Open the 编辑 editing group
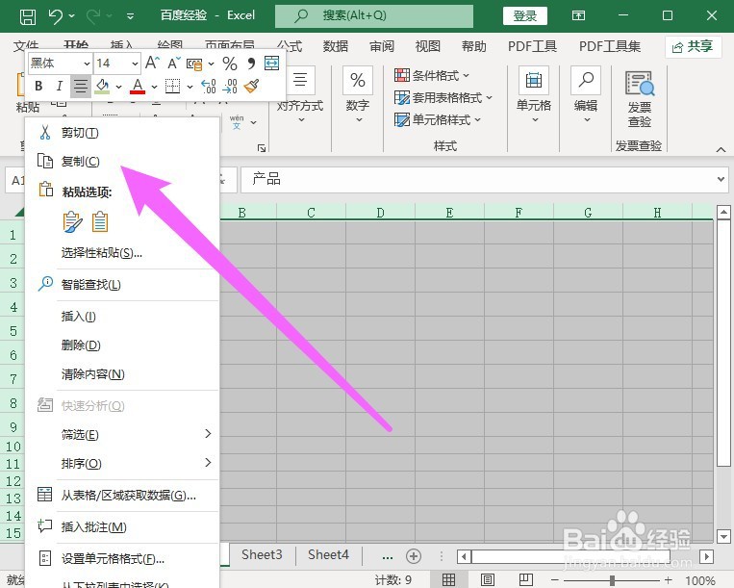The width and height of the screenshot is (734, 588). [586, 94]
